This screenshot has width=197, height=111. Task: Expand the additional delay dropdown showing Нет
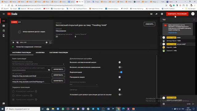[84, 84]
